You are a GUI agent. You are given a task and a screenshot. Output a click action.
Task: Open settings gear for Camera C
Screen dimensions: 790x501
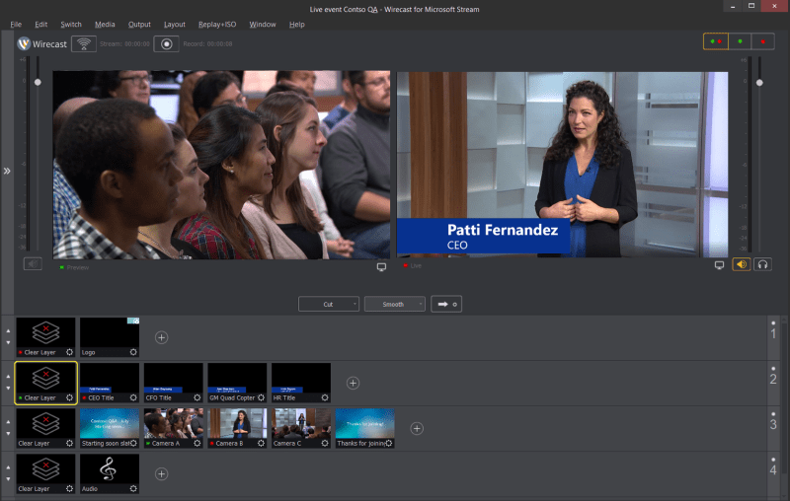(325, 443)
